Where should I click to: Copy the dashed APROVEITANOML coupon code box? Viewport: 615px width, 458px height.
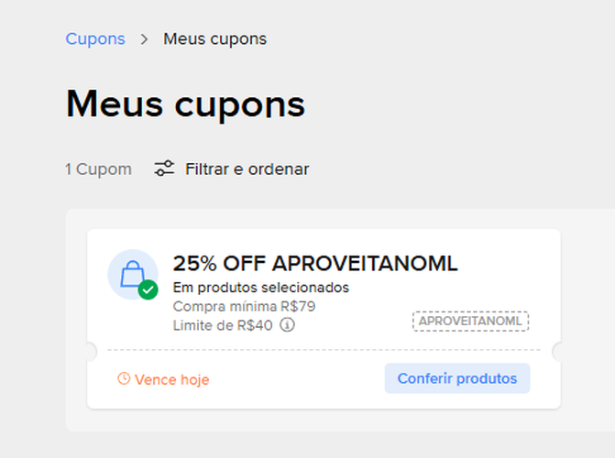pyautogui.click(x=471, y=322)
